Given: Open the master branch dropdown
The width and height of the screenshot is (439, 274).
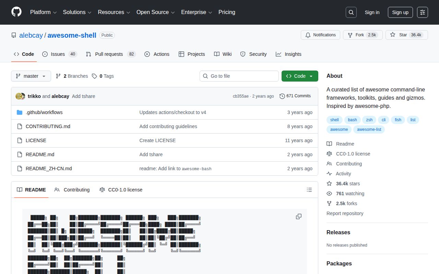Looking at the screenshot, I should click(31, 76).
